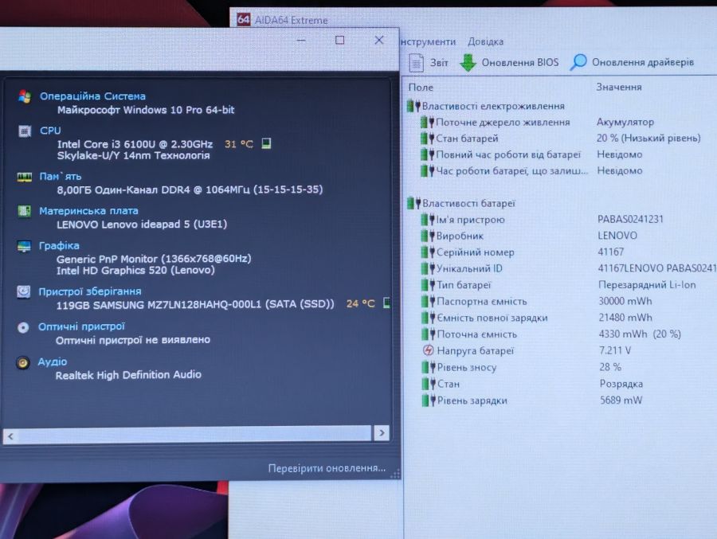The width and height of the screenshot is (717, 539).
Task: Click the AIDA64 Extreme title bar logo icon
Action: 243,19
